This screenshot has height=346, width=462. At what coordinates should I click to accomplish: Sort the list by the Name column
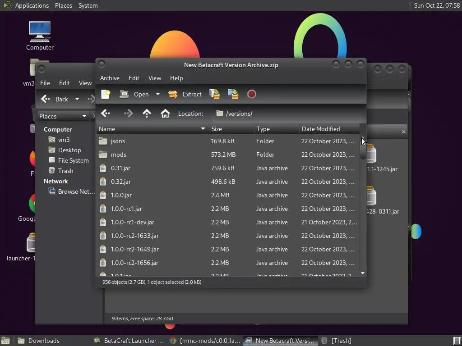152,129
